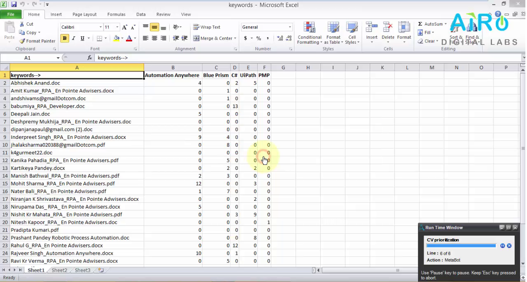
Task: Click the Cut scissors icon
Action: click(x=22, y=24)
